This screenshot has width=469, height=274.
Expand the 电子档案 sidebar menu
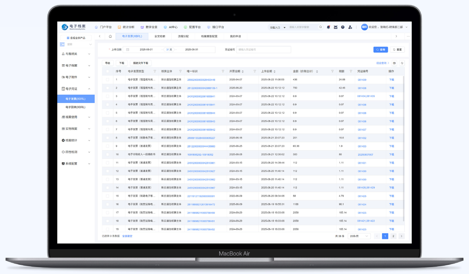[76, 66]
